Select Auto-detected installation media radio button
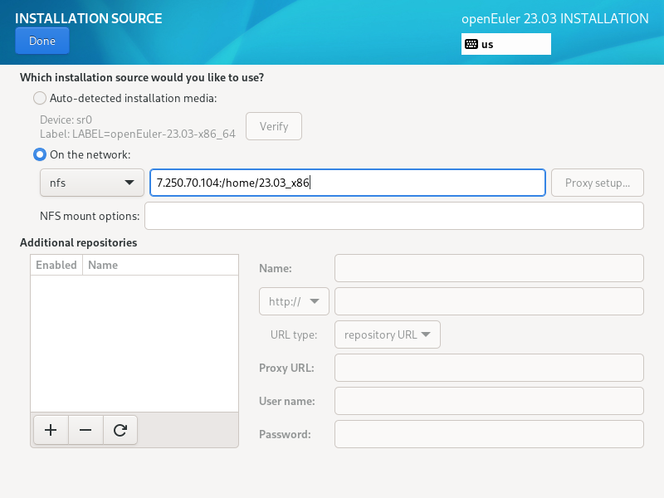664x498 pixels. tap(40, 98)
